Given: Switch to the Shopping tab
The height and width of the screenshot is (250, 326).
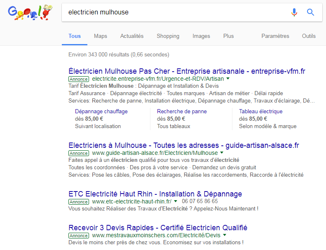Looking at the screenshot, I should (x=168, y=36).
